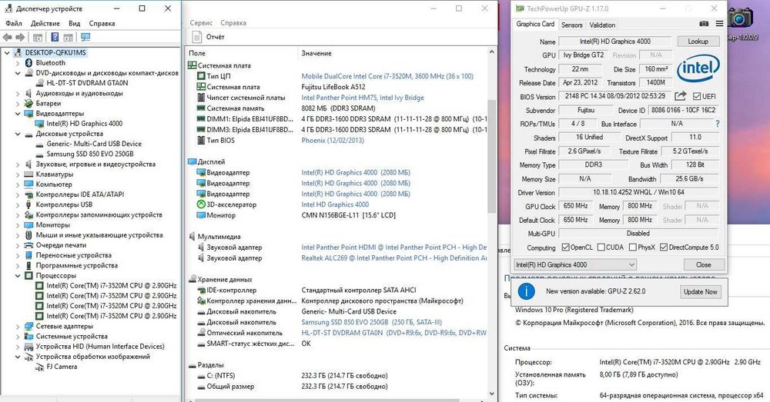Expand the Батареи node arrow
Viewport: 770px width, 402px height.
coord(18,104)
